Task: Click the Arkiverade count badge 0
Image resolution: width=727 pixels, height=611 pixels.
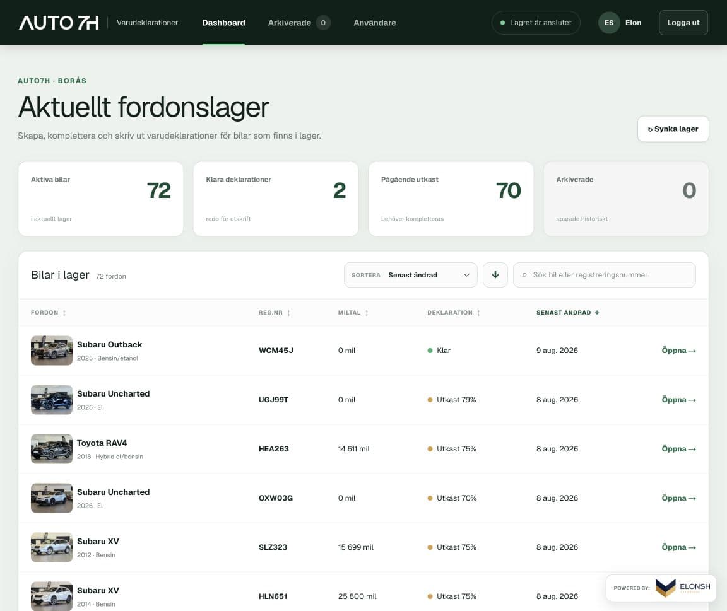Action: [x=323, y=23]
